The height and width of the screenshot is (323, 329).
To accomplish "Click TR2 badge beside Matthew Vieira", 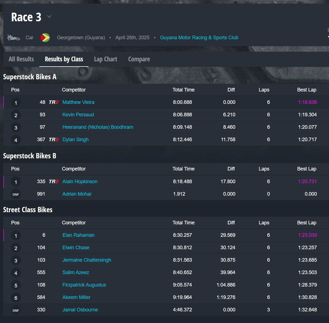I will click(54, 102).
